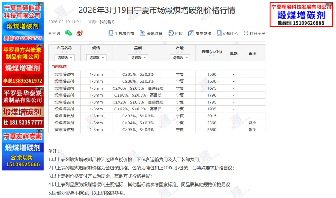Select the 产地 filter option
This screenshot has height=198, width=336.
[179, 57]
